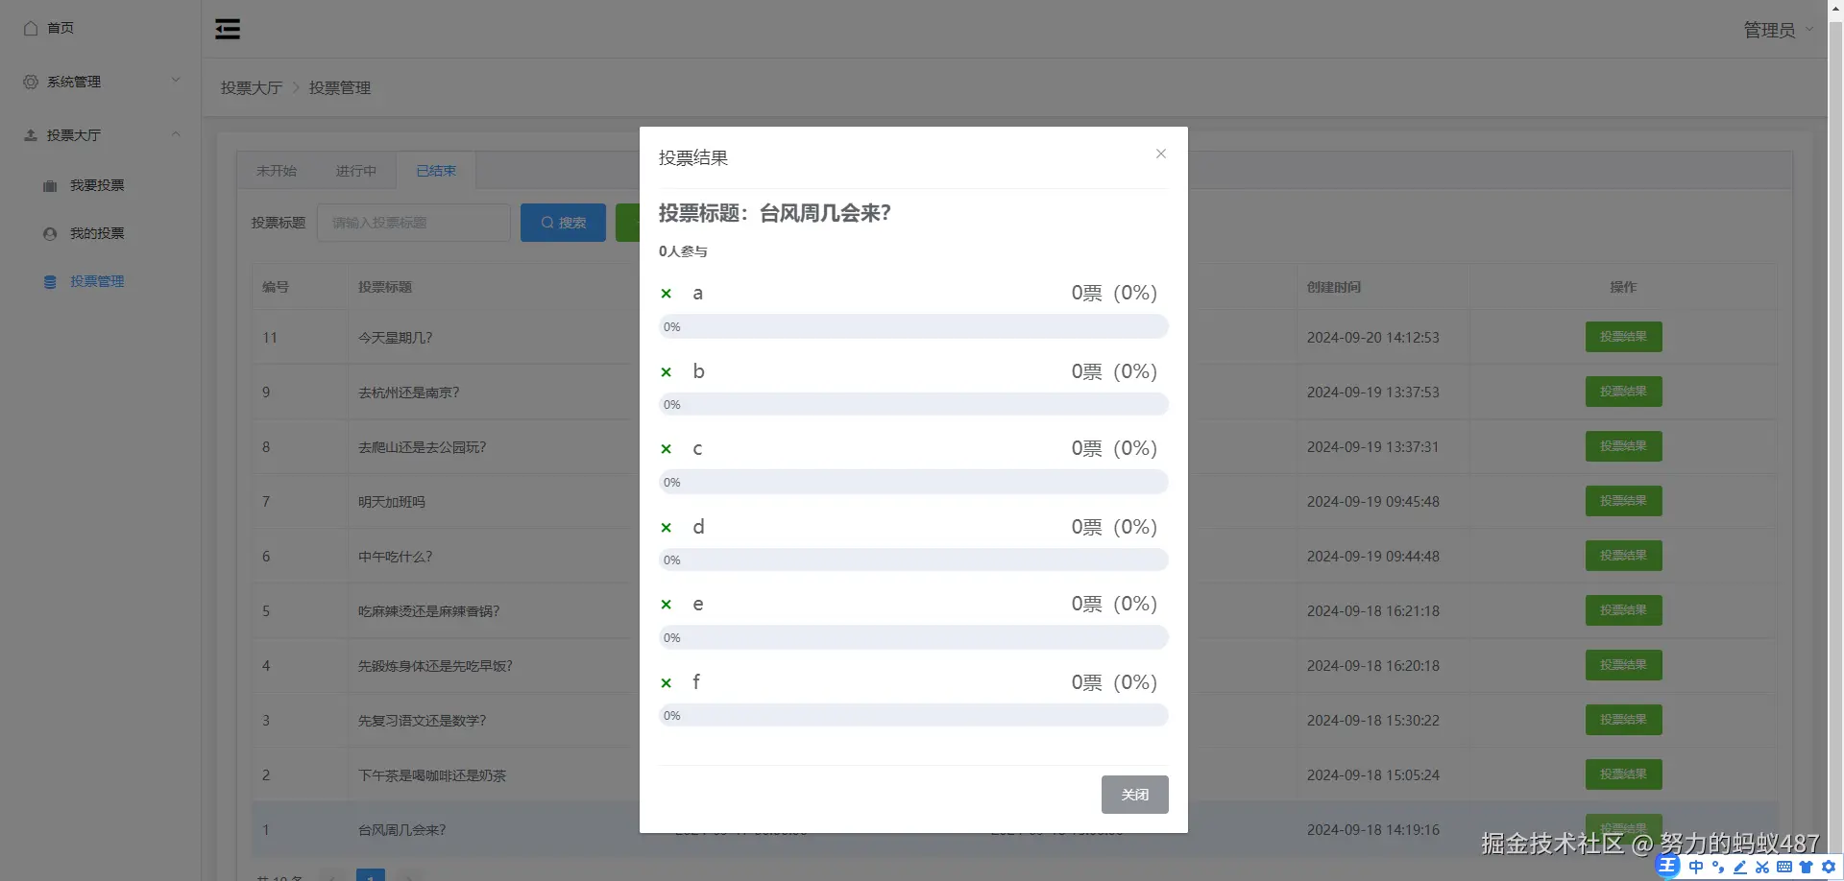
Task: Switch to the 未开始 tab
Action: pos(277,171)
